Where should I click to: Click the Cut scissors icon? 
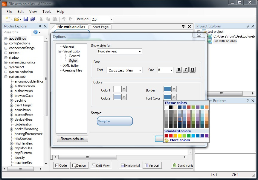click(x=41, y=19)
